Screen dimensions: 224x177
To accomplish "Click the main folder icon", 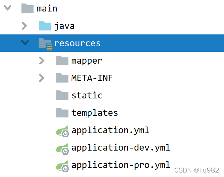I will [27, 8].
